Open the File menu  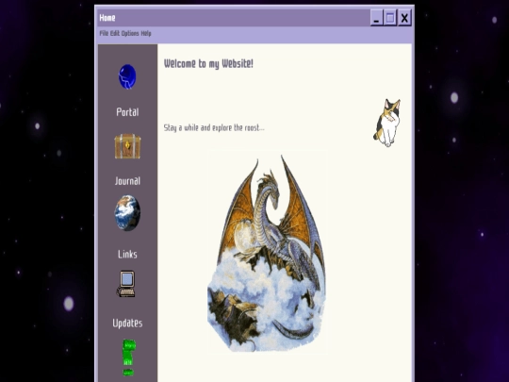point(104,33)
